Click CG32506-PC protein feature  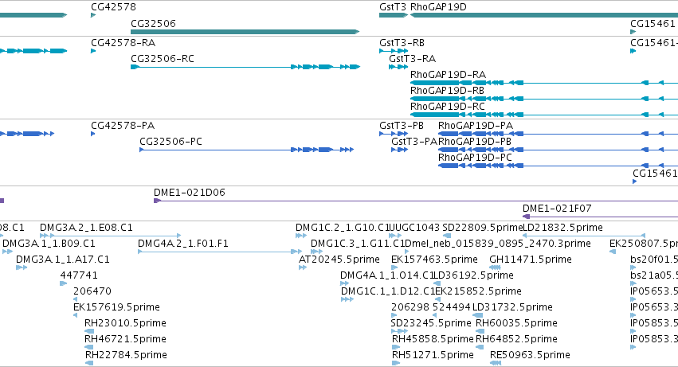click(246, 150)
